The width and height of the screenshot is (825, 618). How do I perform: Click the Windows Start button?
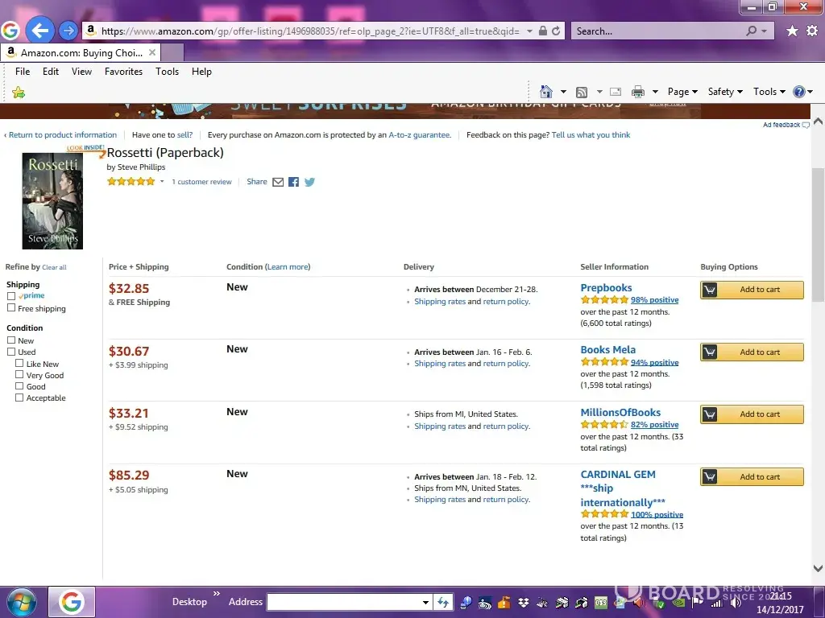click(21, 602)
